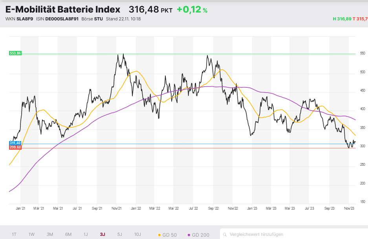Switch chart range to 10J

[x=137, y=234]
